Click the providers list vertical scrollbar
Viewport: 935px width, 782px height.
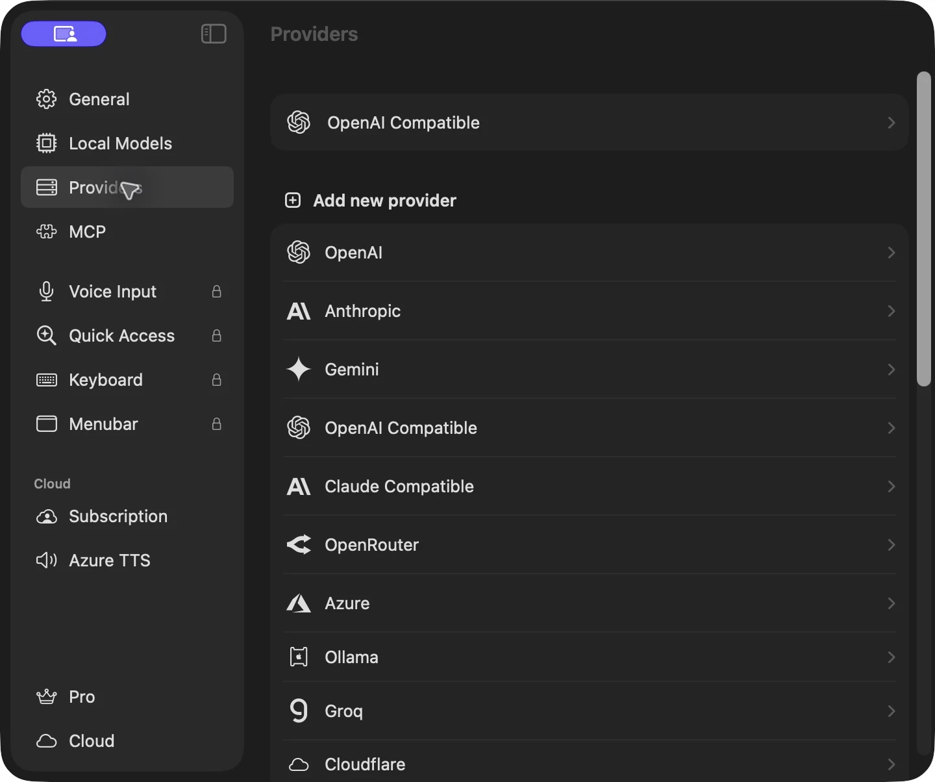pos(923,229)
